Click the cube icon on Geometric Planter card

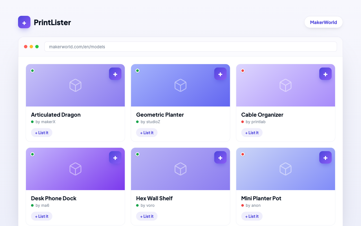click(180, 85)
